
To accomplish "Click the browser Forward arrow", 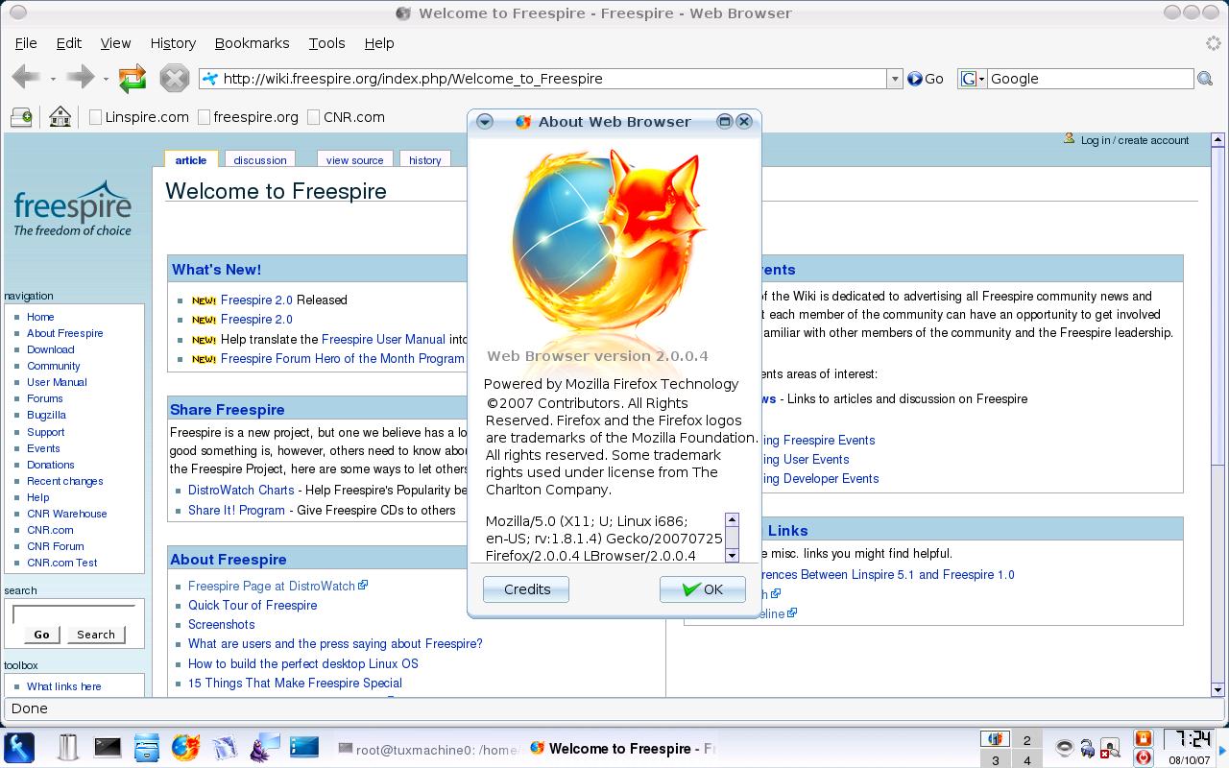I will pyautogui.click(x=81, y=78).
